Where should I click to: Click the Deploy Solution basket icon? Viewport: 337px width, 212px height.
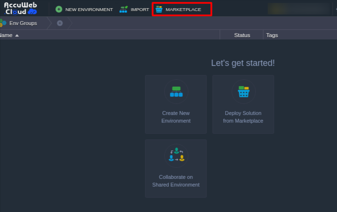243,91
